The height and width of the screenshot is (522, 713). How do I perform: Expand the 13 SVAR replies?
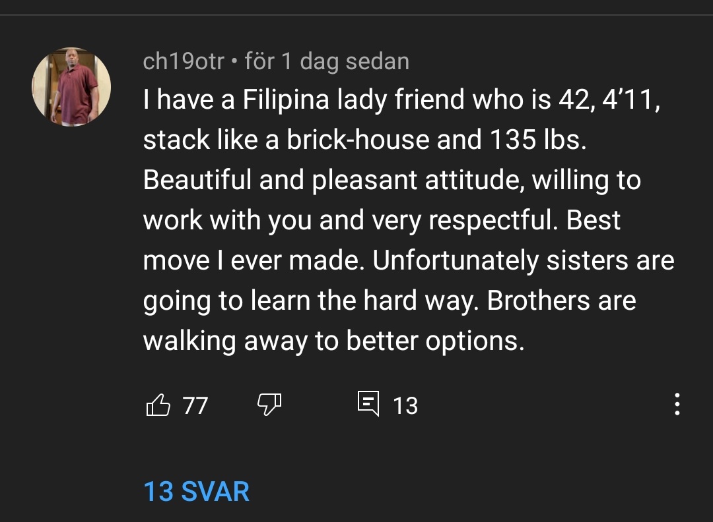[196, 492]
